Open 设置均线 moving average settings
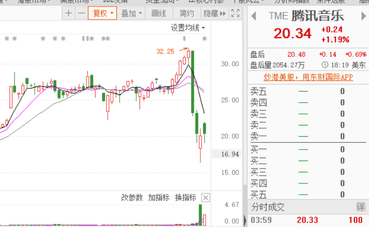369x227 pixels. [x=188, y=28]
